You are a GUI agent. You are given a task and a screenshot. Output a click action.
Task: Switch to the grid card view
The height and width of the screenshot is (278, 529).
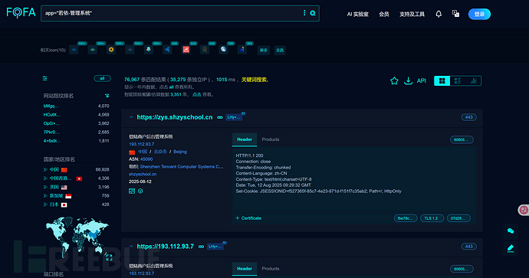(x=442, y=81)
